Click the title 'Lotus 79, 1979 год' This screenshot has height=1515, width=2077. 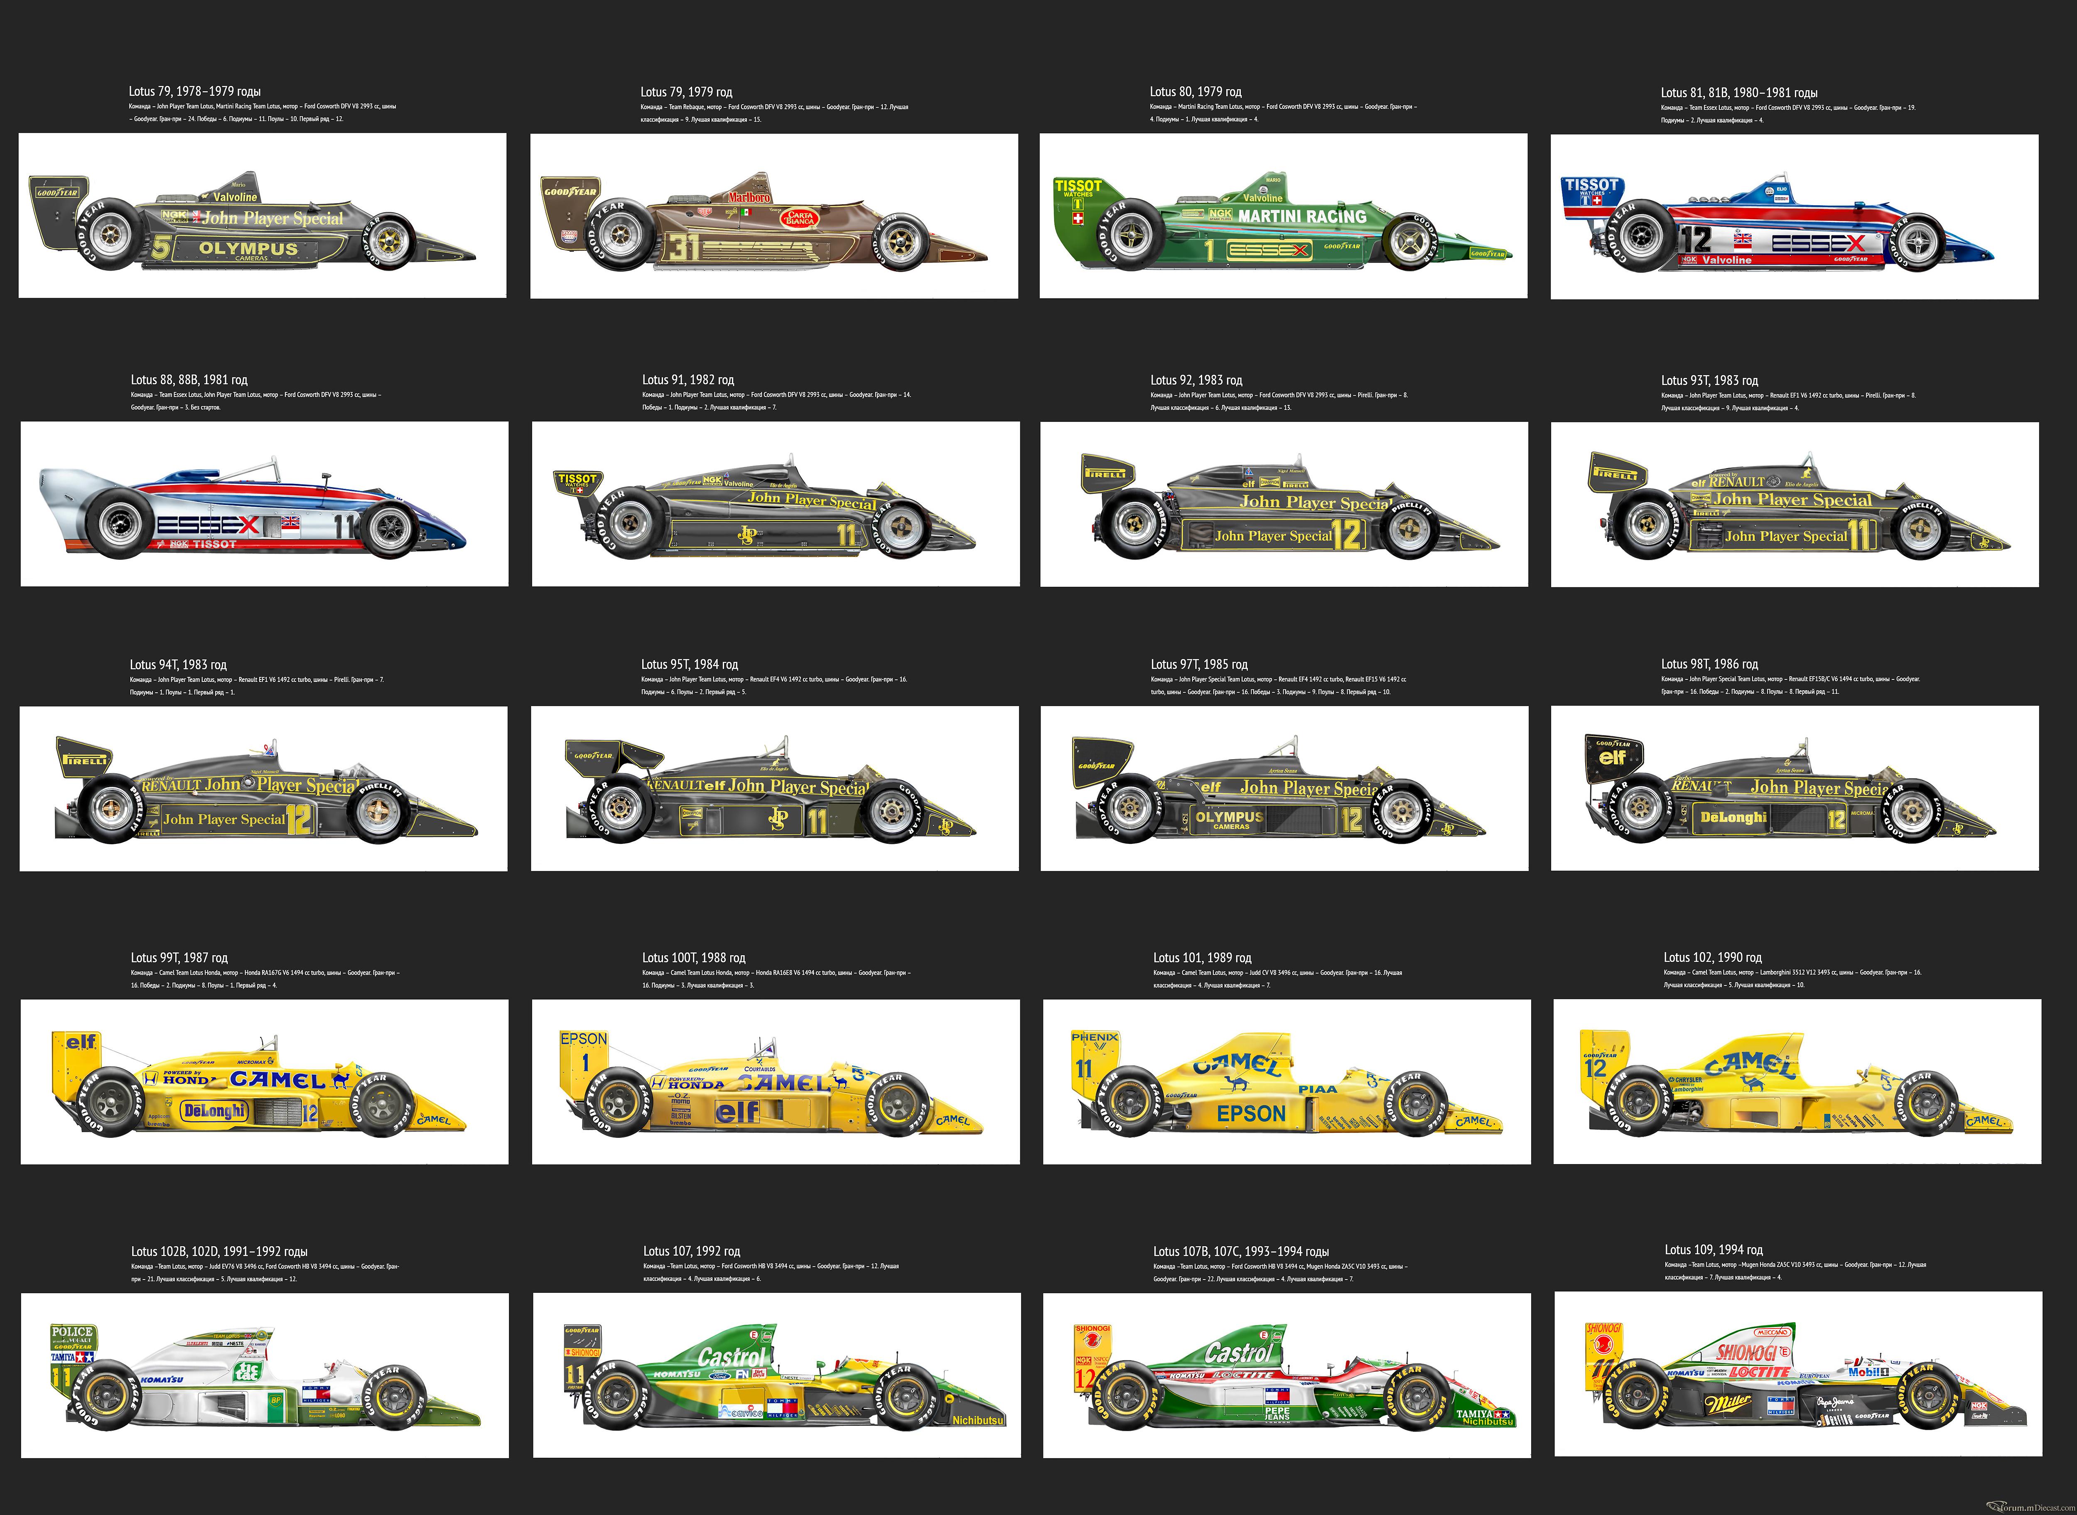pyautogui.click(x=686, y=92)
